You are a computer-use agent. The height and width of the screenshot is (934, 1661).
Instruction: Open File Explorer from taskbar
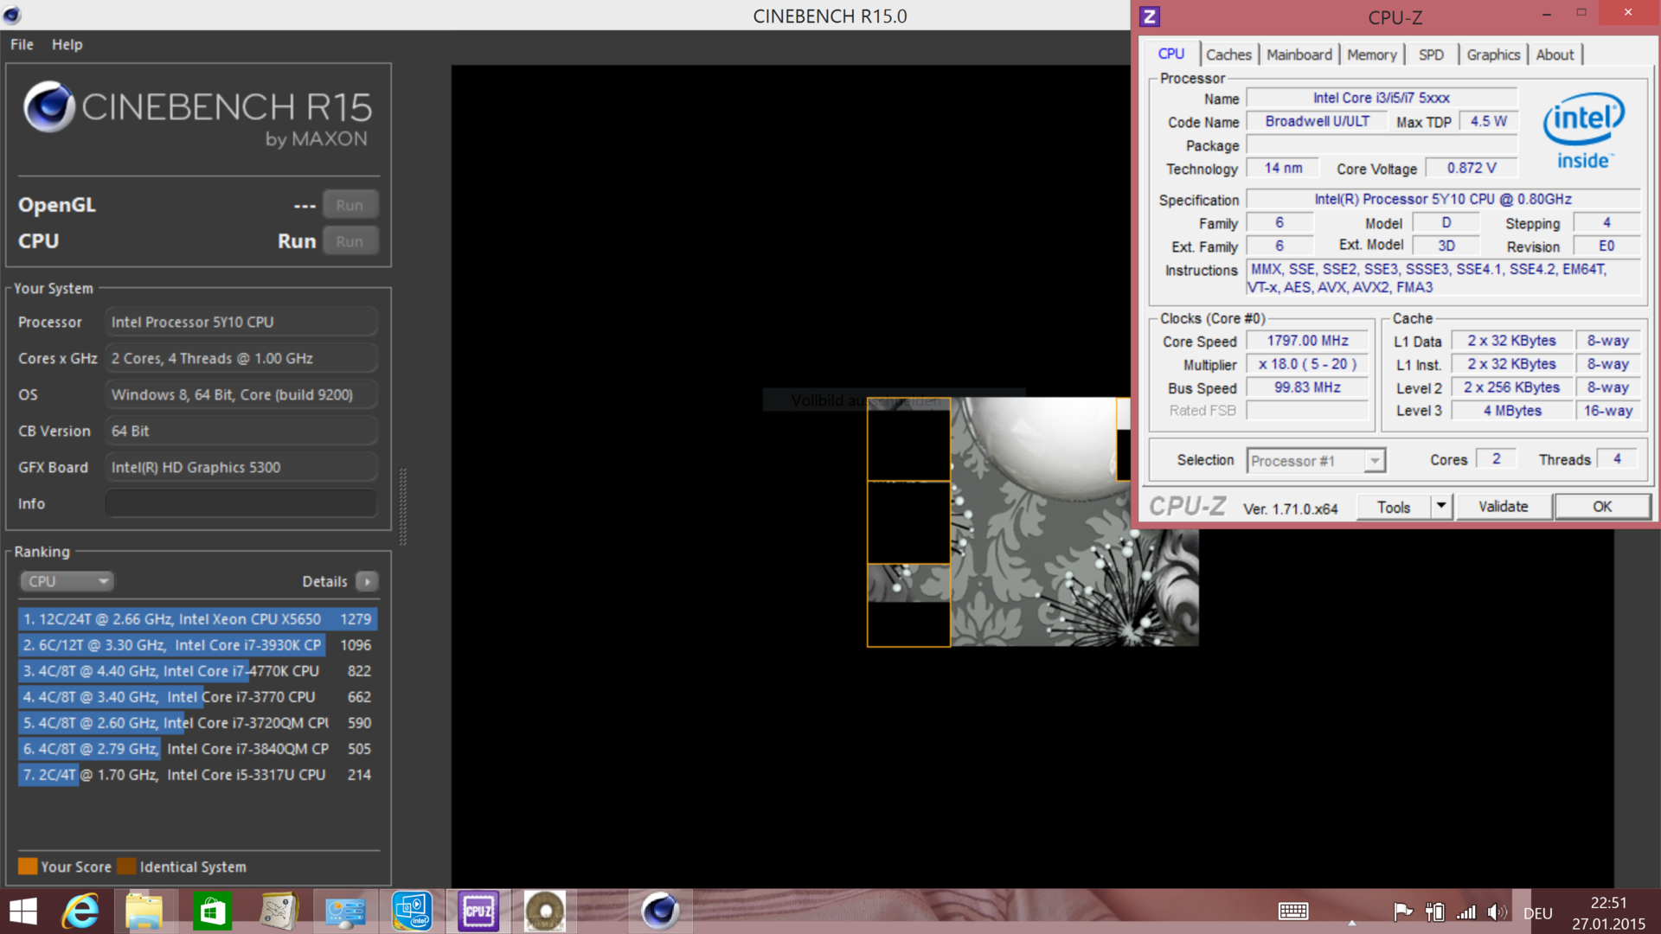tap(144, 912)
